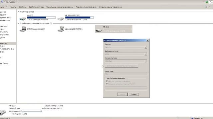213x119 pixels.
Task: Select the OS (C:) hard drive icon
Action: tap(23, 18)
